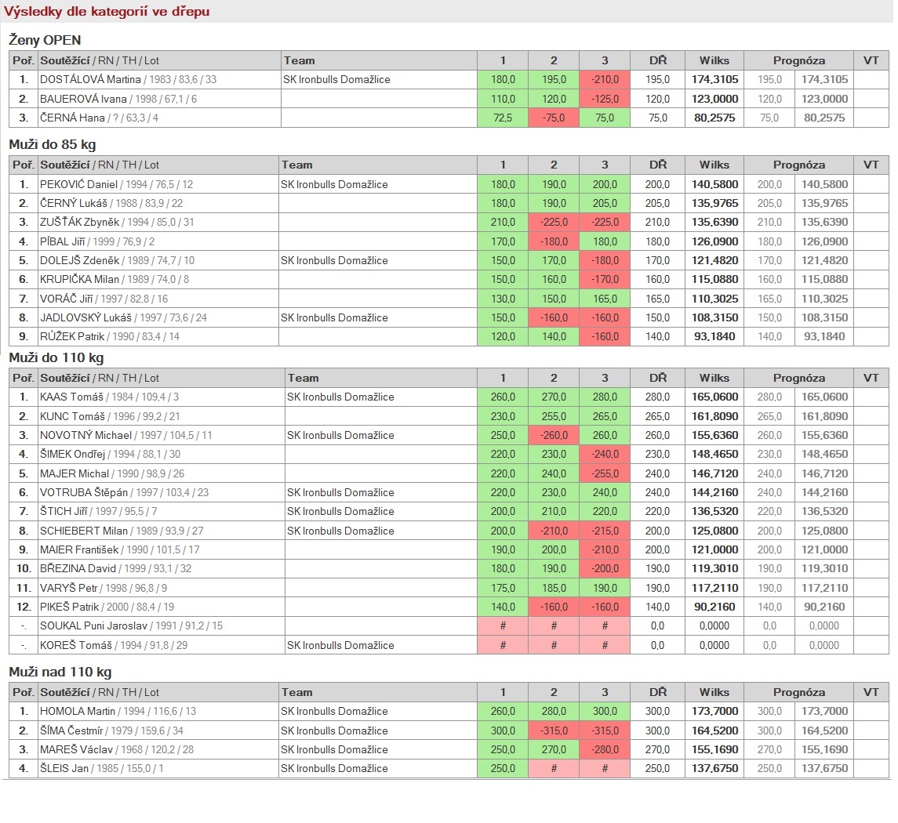Click the 'Ženy OPEN' category heading

pos(45,40)
